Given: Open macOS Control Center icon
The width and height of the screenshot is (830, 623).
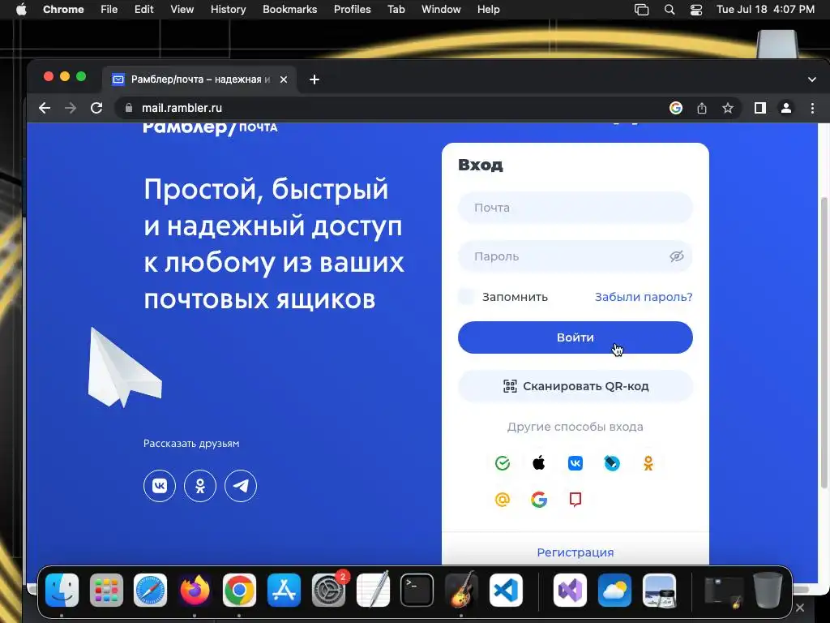Looking at the screenshot, I should (x=696, y=10).
